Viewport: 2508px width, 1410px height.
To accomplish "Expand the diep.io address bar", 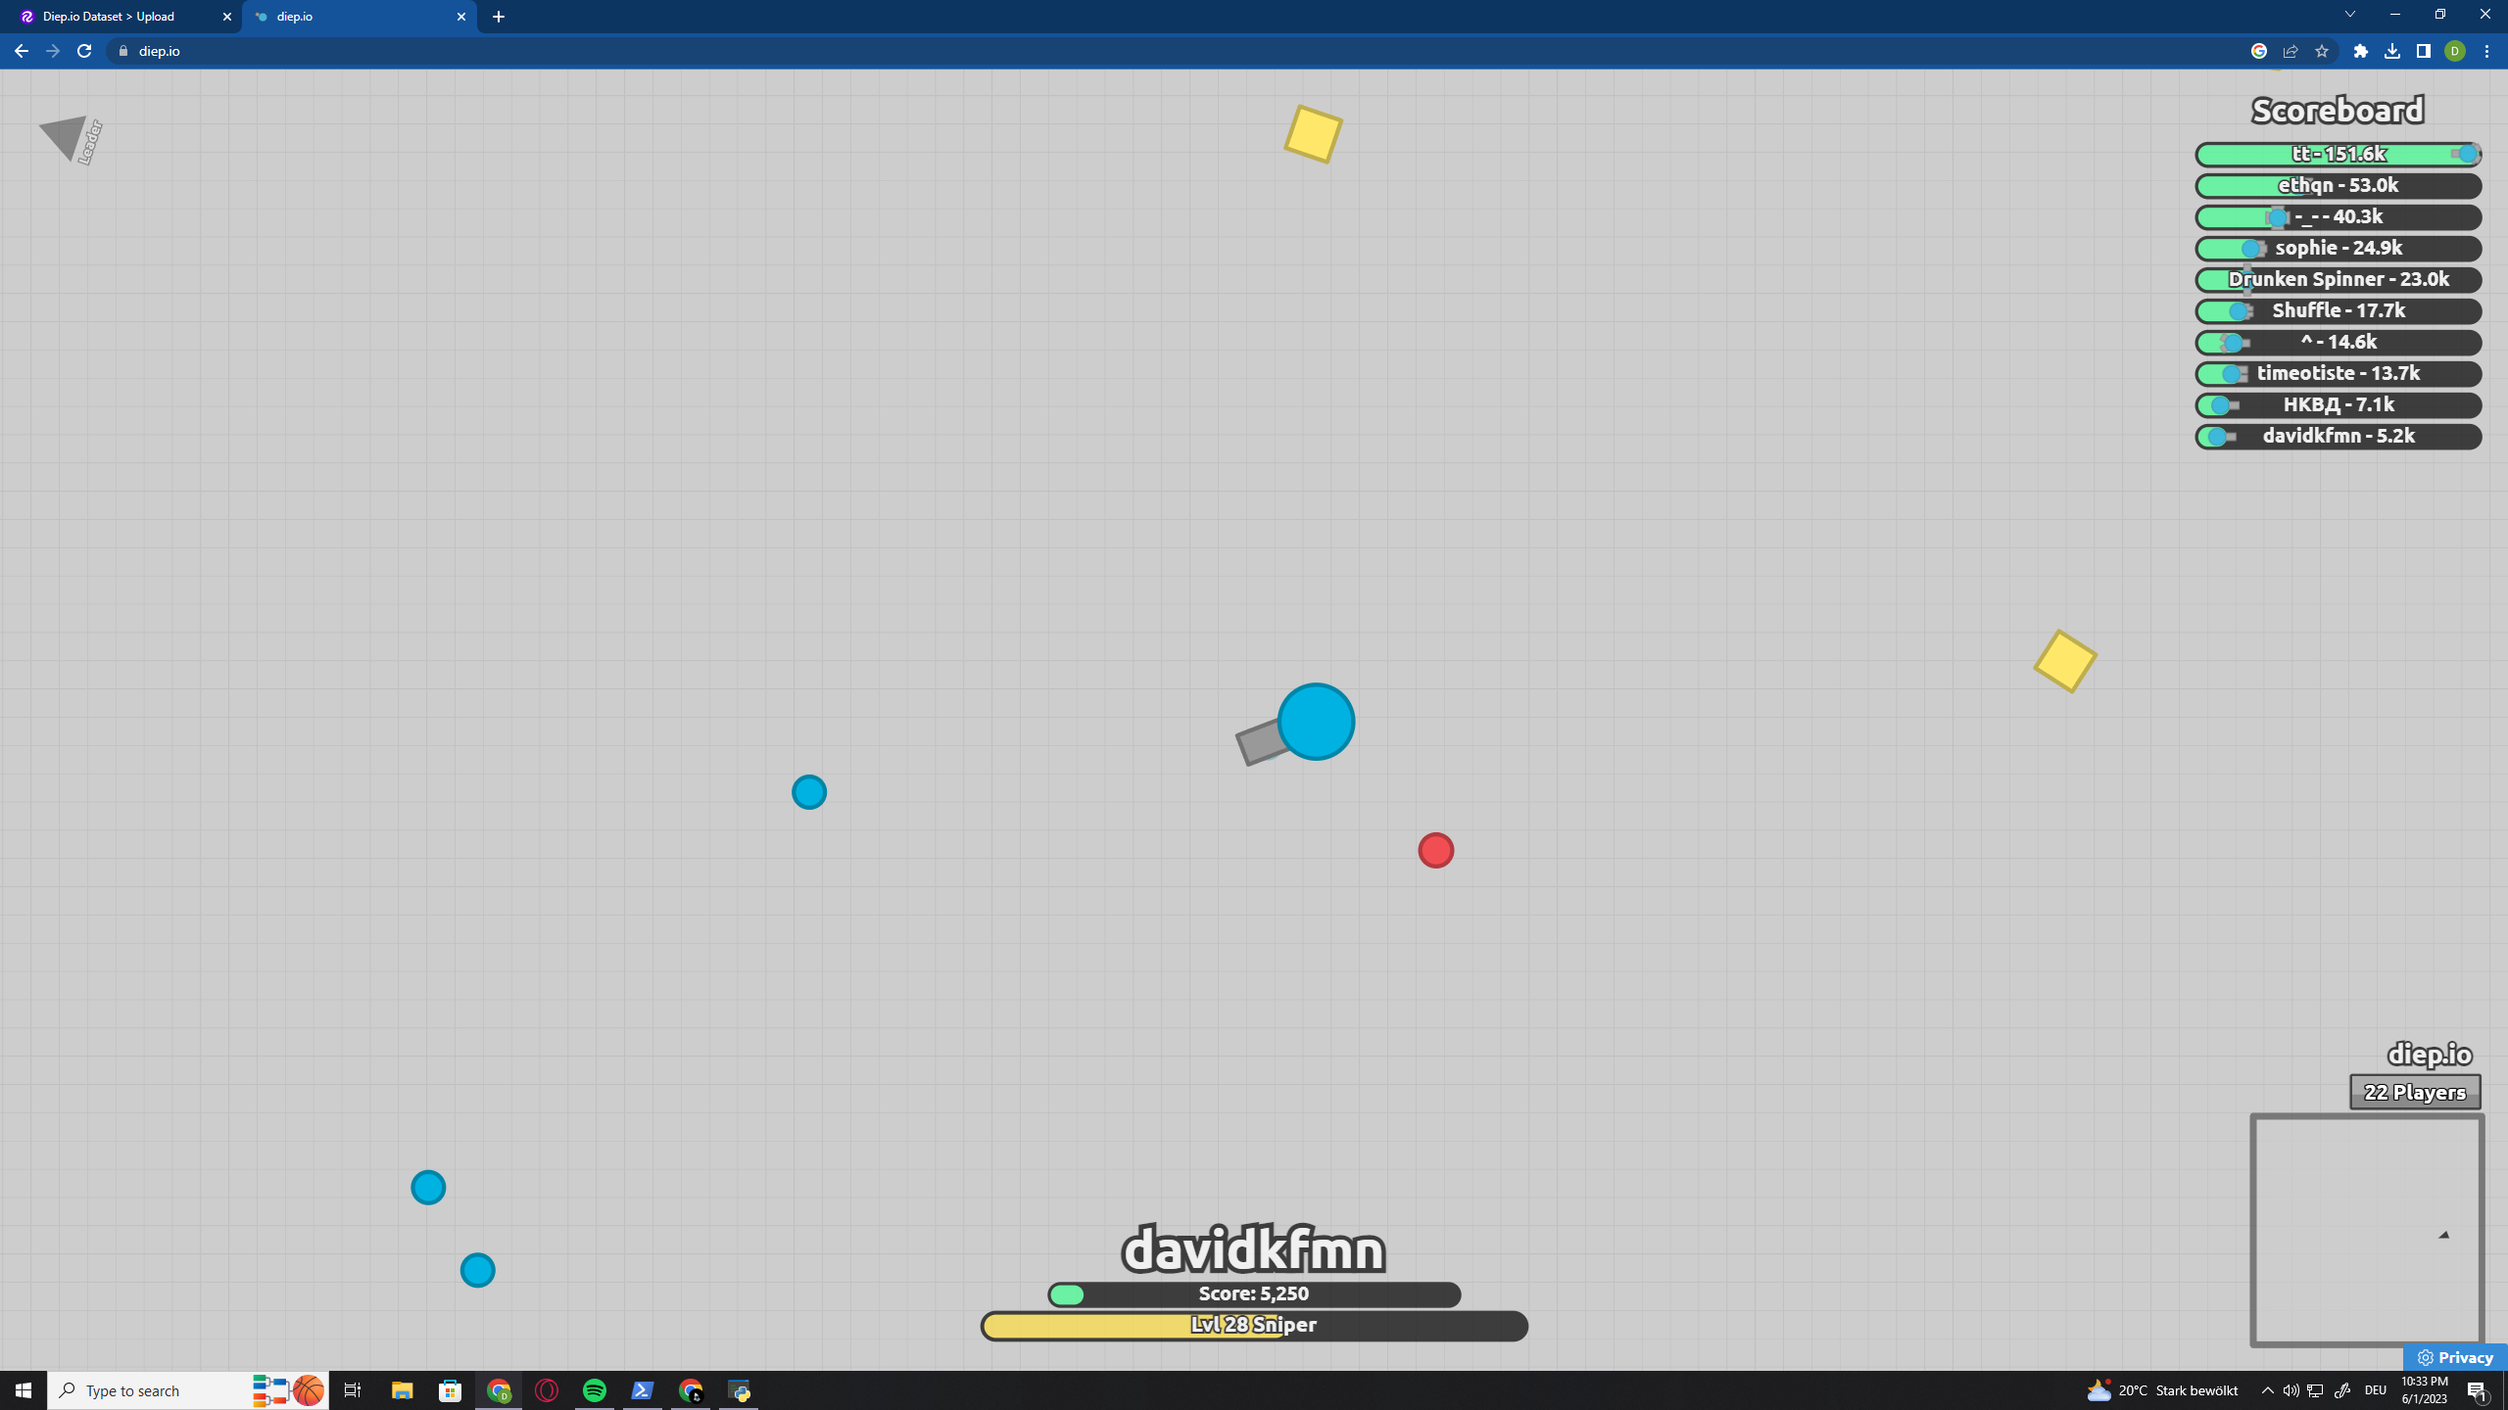I will [155, 50].
